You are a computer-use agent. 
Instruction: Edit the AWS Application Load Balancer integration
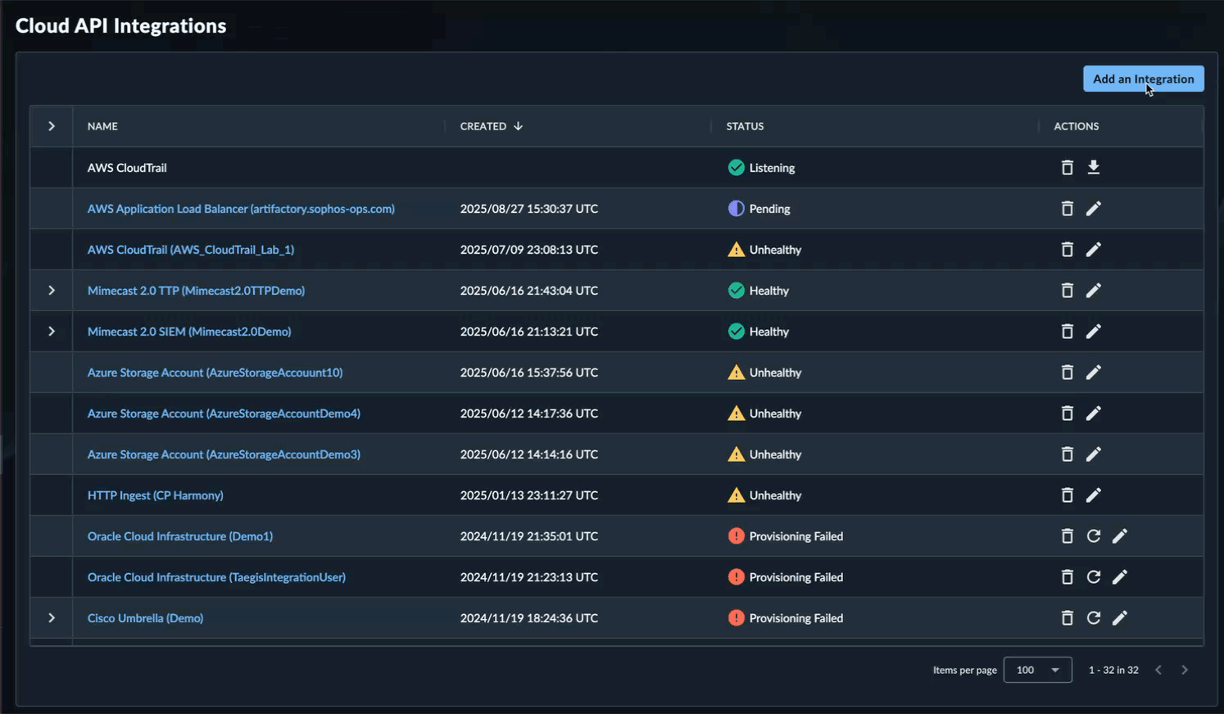(x=1093, y=209)
